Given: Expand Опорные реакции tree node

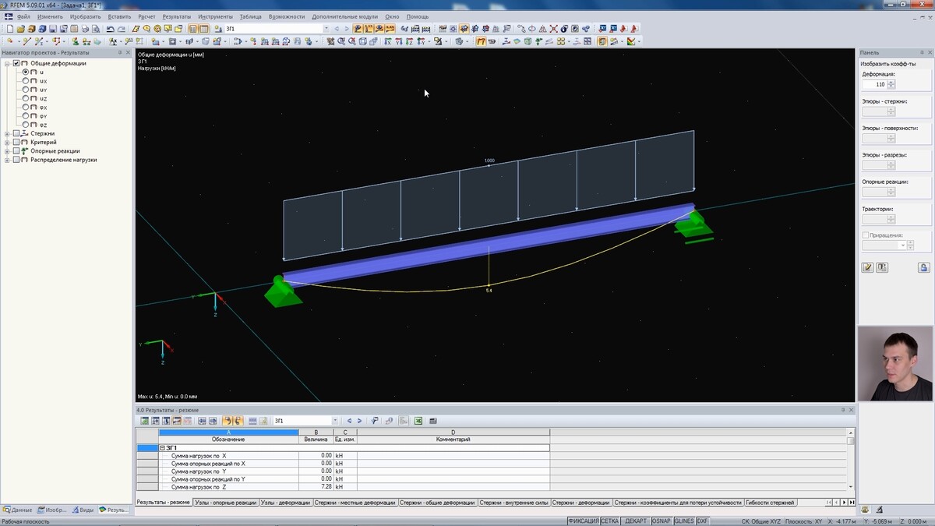Looking at the screenshot, I should pos(7,151).
